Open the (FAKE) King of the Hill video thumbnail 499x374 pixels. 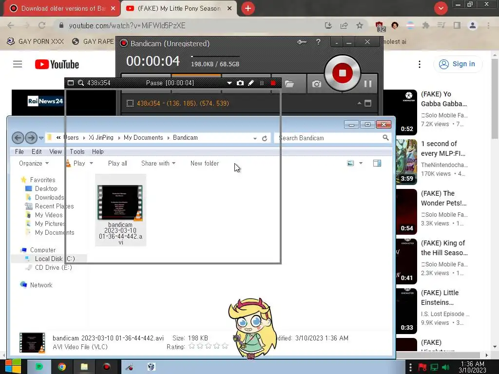tap(406, 261)
